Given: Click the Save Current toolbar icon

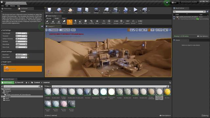Looking at the screenshot, I should [x=49, y=10].
